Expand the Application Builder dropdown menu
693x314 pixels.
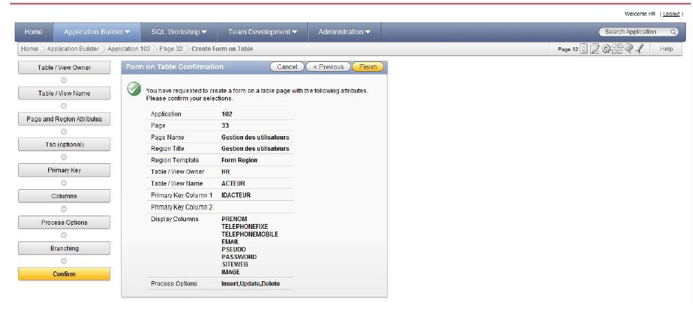pos(96,32)
